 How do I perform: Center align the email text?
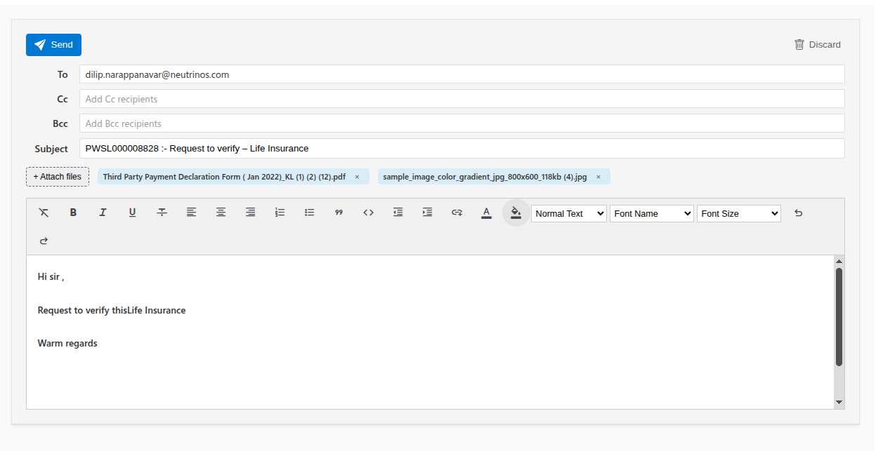coord(221,213)
